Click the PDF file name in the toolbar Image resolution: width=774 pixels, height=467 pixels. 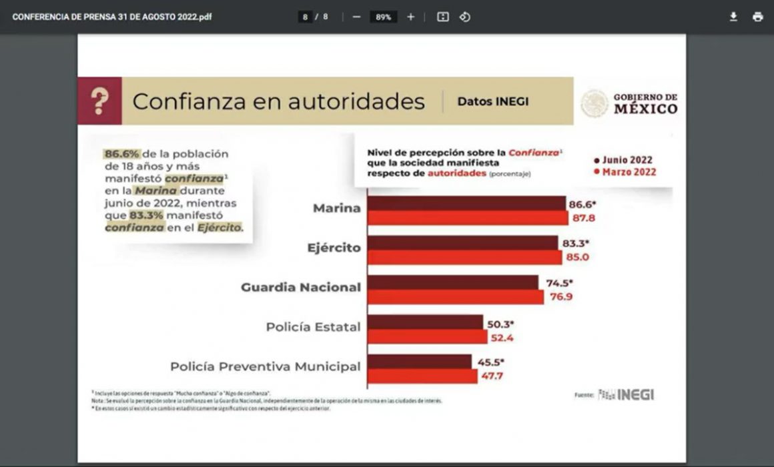[x=112, y=17]
